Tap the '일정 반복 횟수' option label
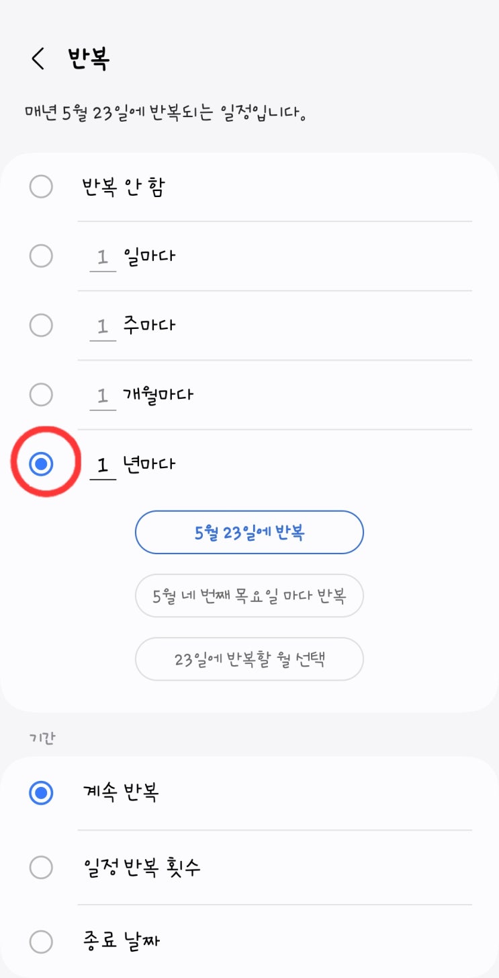This screenshot has height=978, width=499. coord(141,868)
